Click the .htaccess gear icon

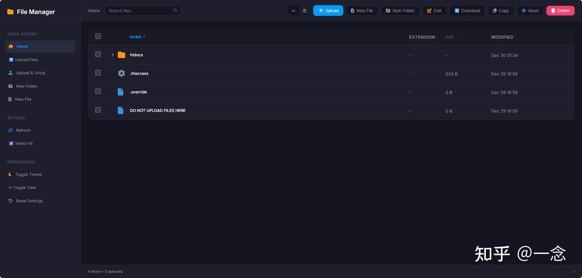pos(121,74)
